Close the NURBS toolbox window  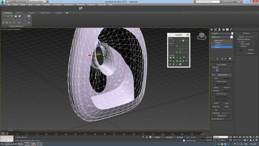point(188,35)
